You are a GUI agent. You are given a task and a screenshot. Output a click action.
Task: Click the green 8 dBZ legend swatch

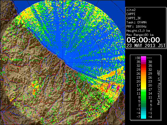[x=144, y=97]
